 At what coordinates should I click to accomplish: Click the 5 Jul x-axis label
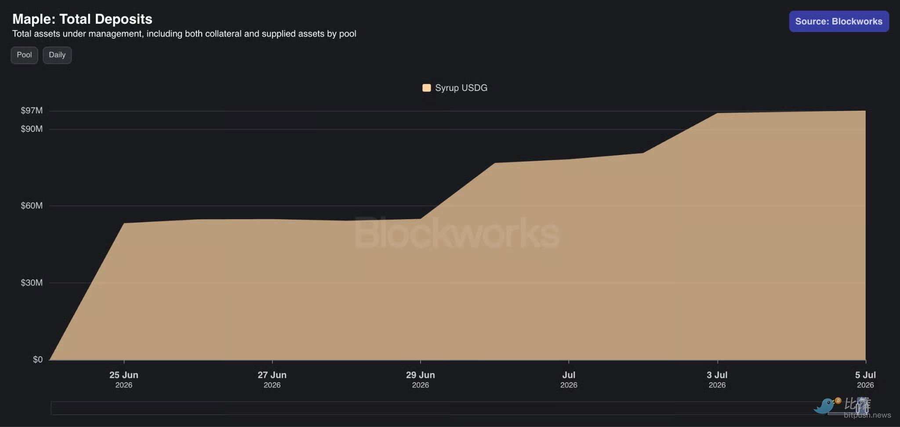point(865,380)
